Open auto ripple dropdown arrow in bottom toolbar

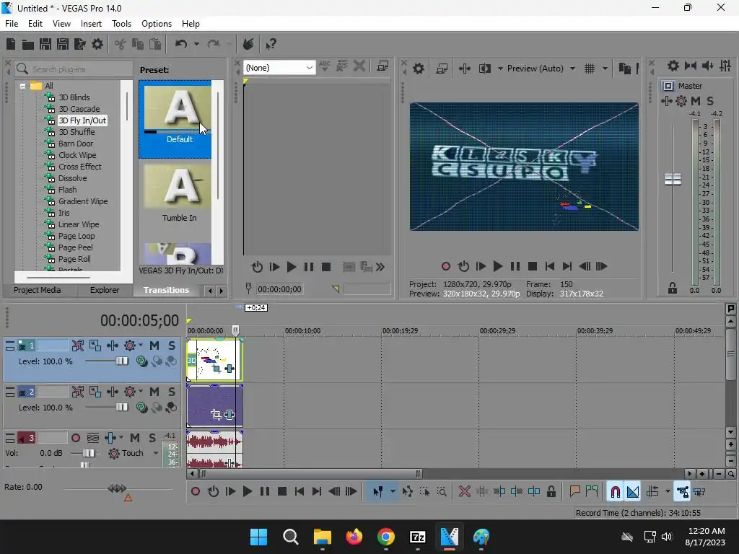pyautogui.click(x=668, y=492)
